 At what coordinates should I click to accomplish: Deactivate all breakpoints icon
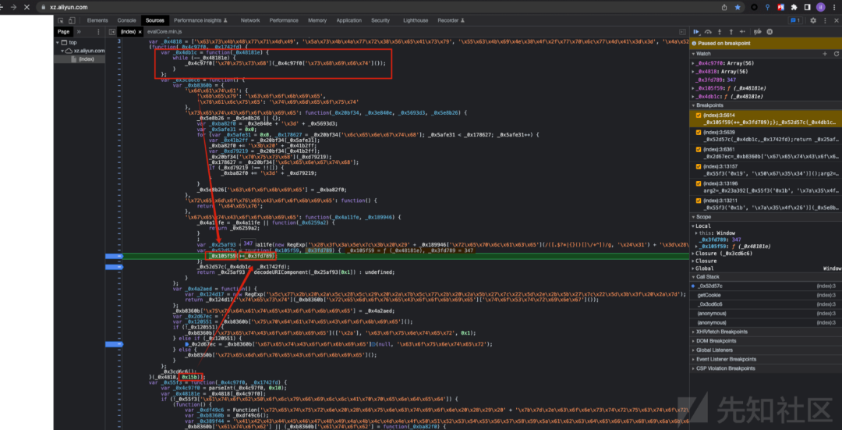tap(758, 32)
